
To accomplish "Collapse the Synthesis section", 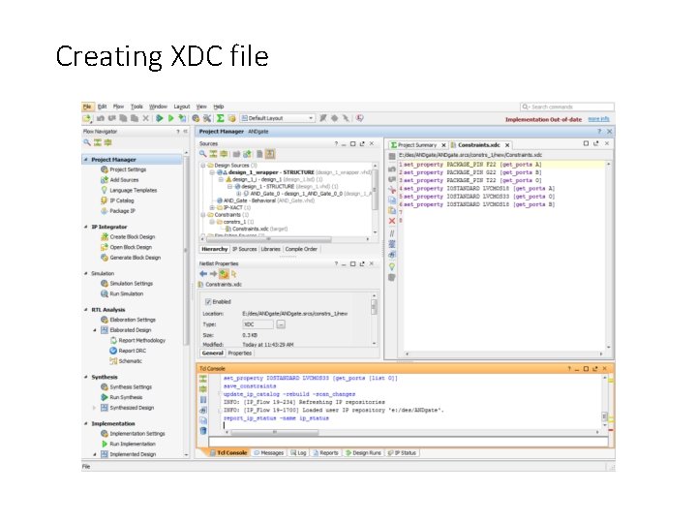I will (x=86, y=377).
